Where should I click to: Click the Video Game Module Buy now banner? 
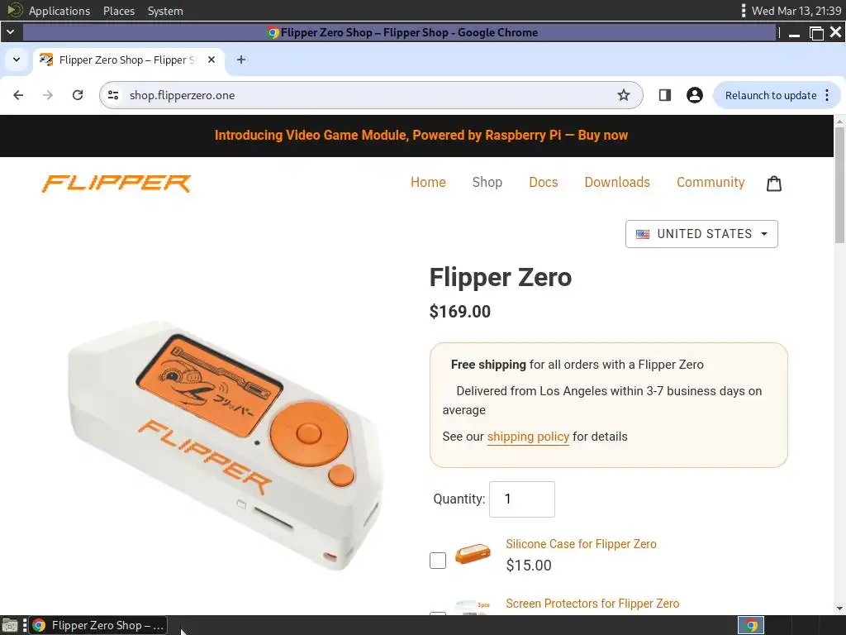point(421,136)
